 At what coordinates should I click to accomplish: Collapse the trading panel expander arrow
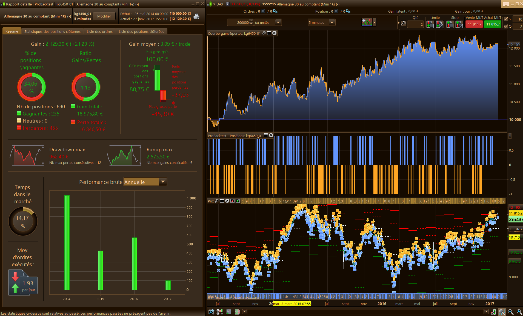pos(399,23)
